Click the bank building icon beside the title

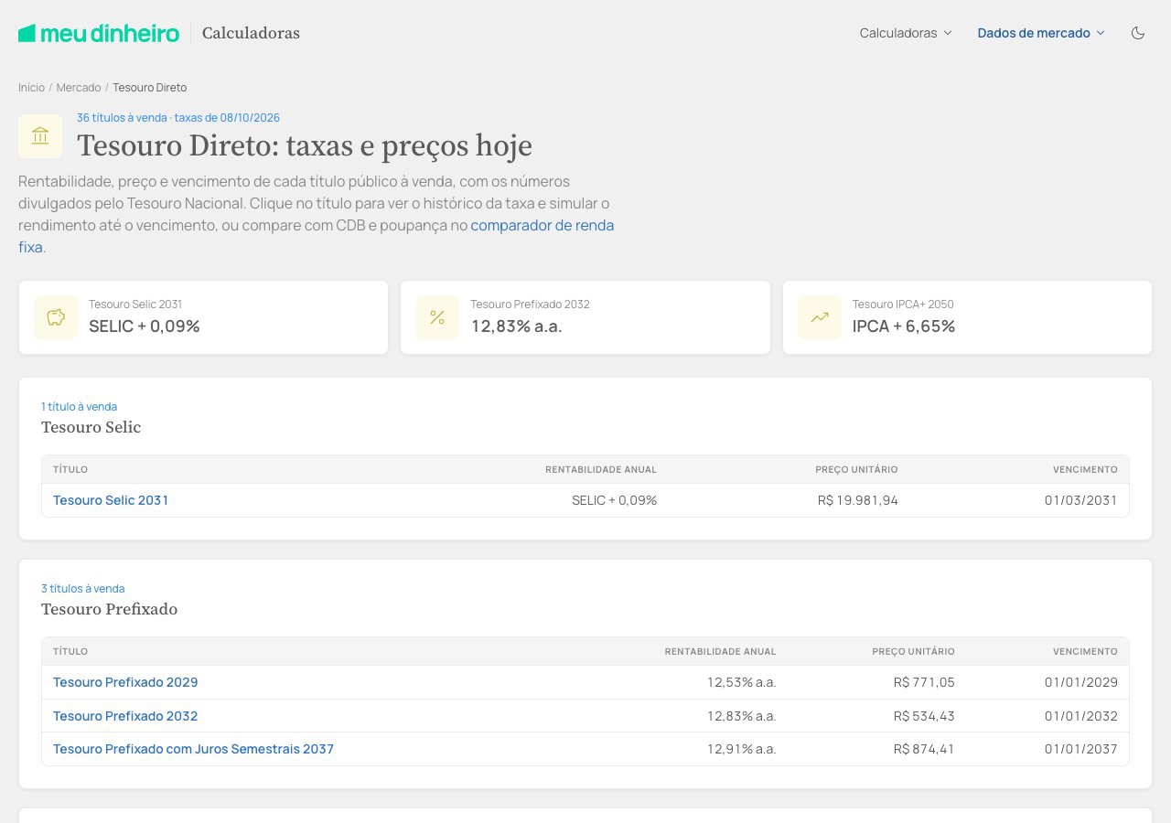pos(40,136)
